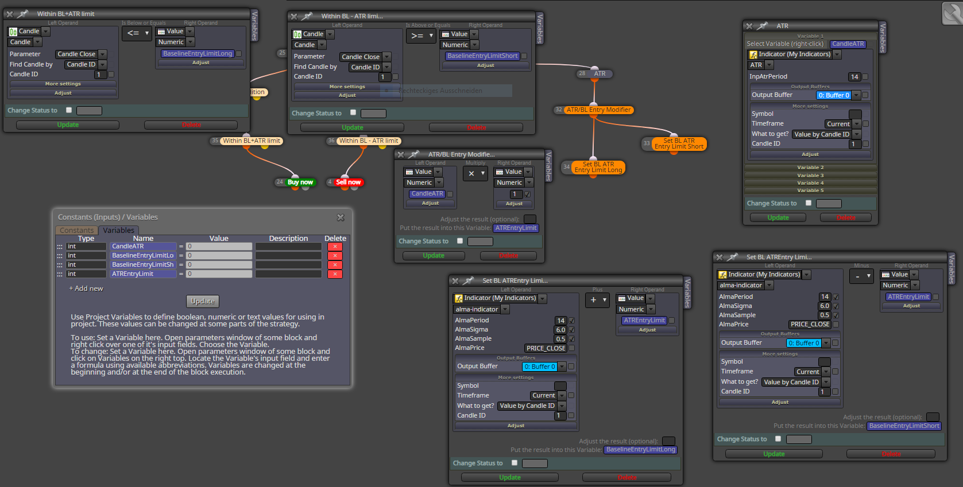The height and width of the screenshot is (487, 963).
Task: Click Delete in the ATR/BL Entry Modifier panel
Action: pyautogui.click(x=508, y=256)
